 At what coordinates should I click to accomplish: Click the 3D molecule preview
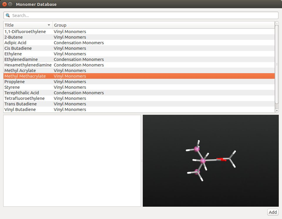click(210, 160)
